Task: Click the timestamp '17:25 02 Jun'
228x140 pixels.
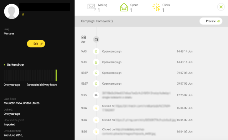Action: tap(185, 95)
